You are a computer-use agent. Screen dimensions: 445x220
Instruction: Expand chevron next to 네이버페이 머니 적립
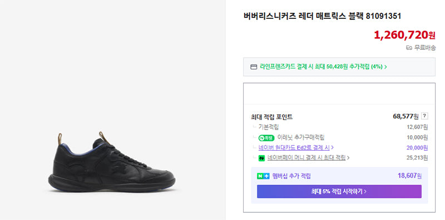point(348,158)
